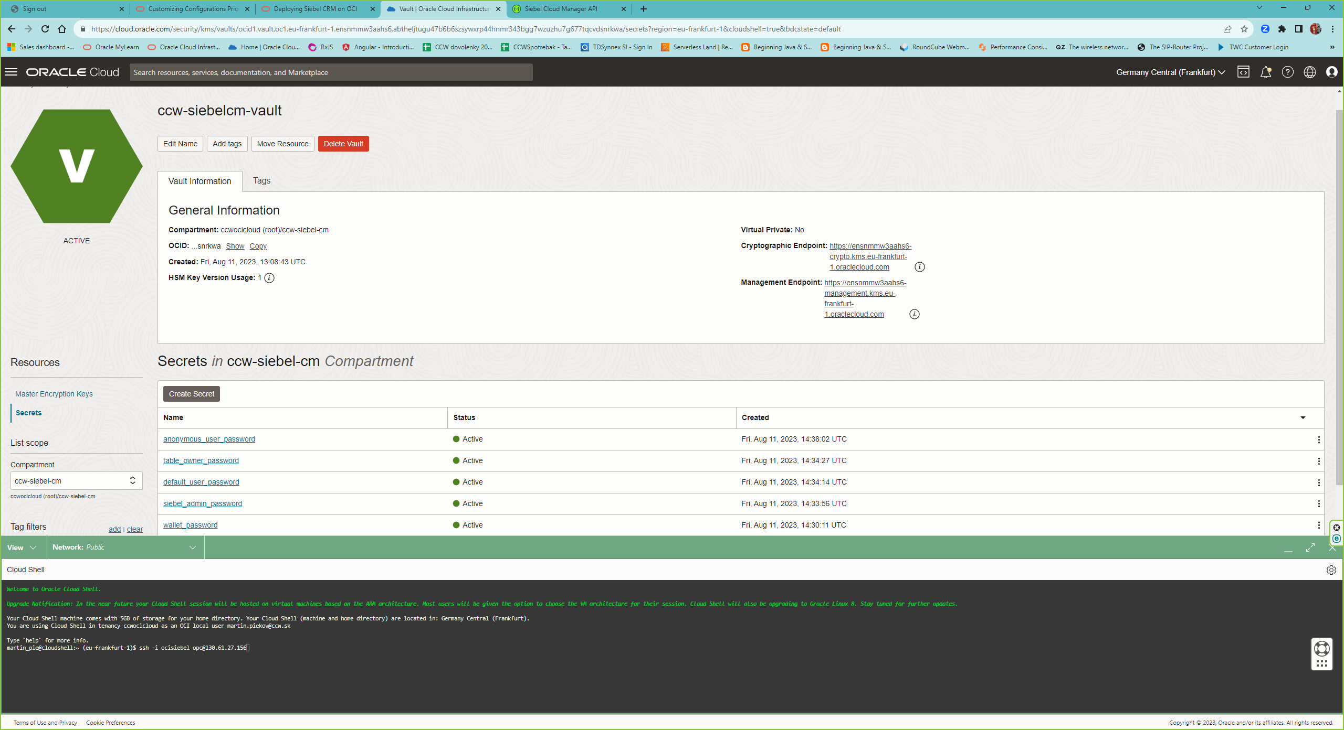1344x730 pixels.
Task: Click info icon beside Management Endpoint
Action: pos(915,314)
